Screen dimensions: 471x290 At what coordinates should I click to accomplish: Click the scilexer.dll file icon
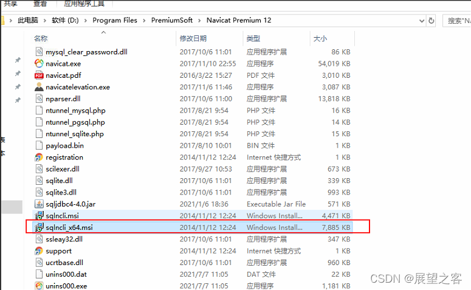pos(39,169)
